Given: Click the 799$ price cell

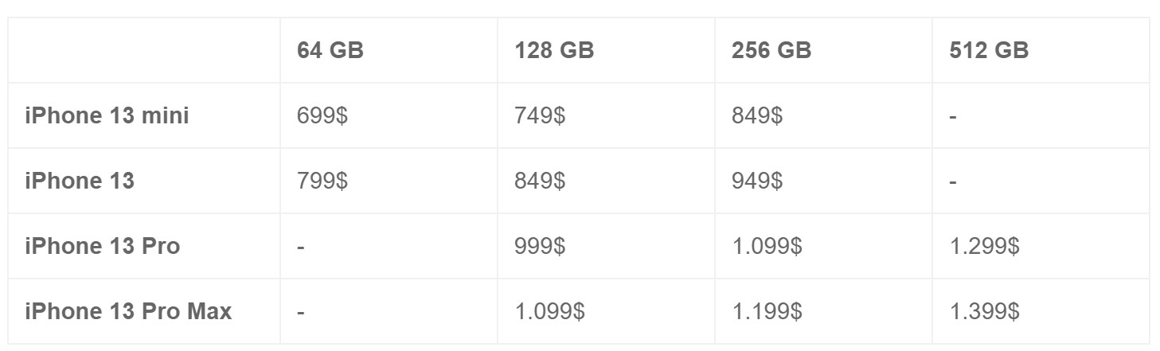Looking at the screenshot, I should point(322,181).
